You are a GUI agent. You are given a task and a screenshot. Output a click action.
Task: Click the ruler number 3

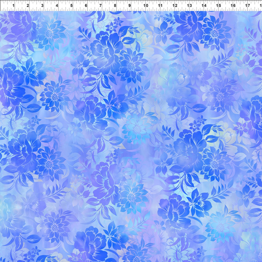pos(42,6)
